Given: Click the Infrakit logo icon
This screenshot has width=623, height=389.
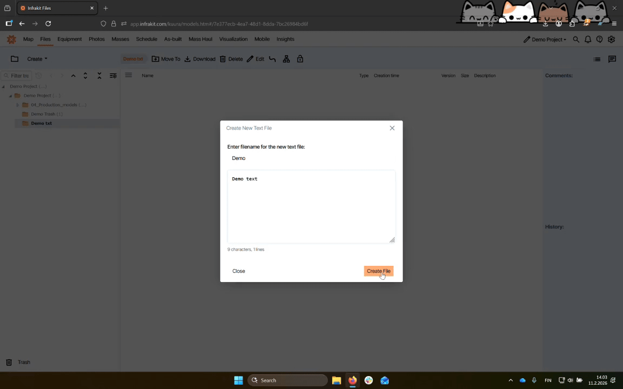Looking at the screenshot, I should pyautogui.click(x=11, y=39).
